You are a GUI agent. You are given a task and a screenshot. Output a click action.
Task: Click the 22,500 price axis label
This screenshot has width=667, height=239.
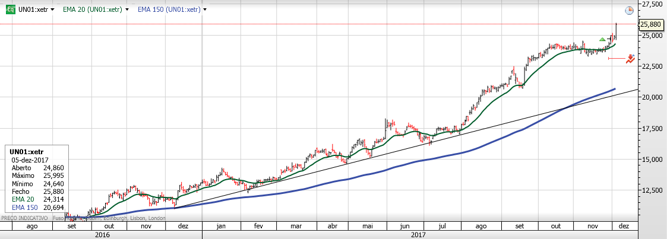[x=652, y=66]
